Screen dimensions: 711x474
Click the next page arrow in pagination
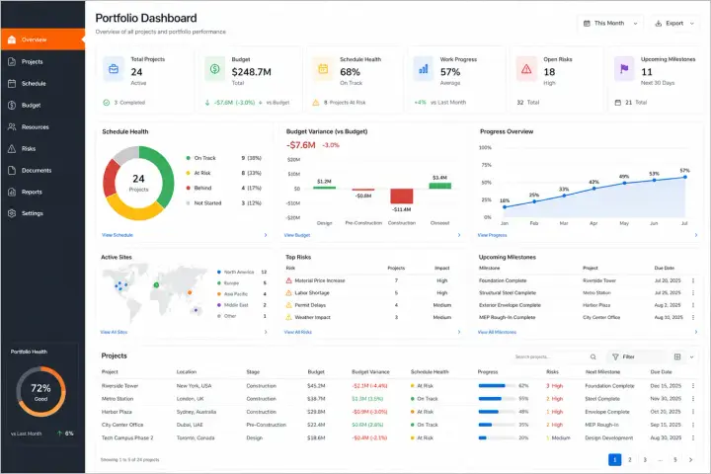click(690, 459)
